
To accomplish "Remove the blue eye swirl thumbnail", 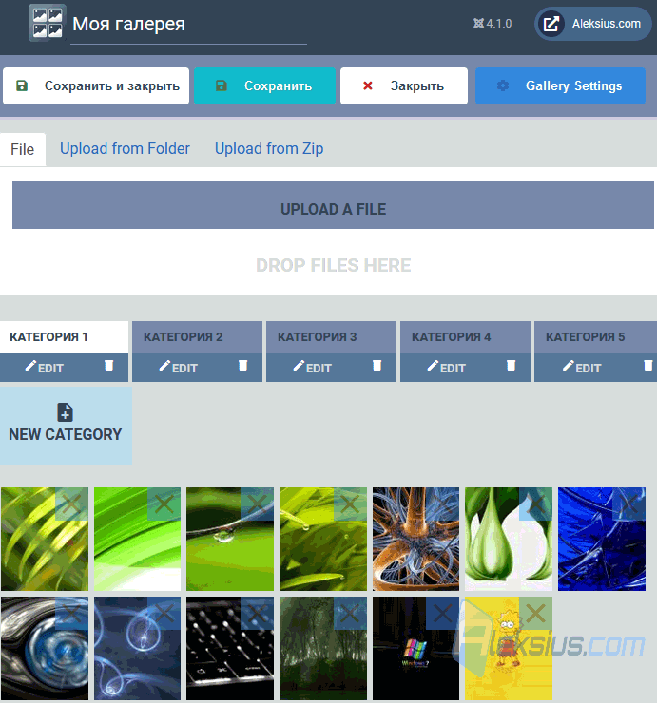I will (x=72, y=613).
